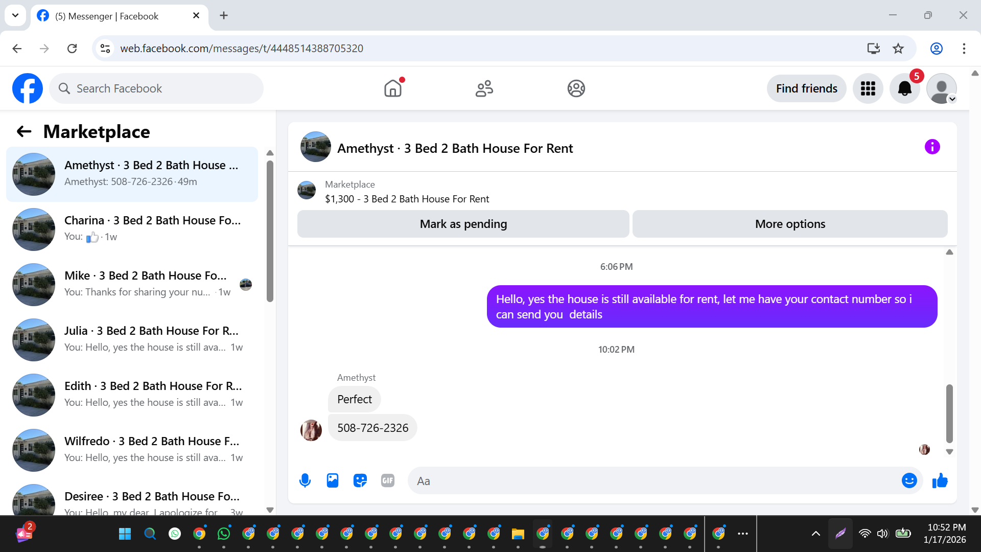Click the voice clip microphone icon
The image size is (981, 552).
tap(305, 480)
